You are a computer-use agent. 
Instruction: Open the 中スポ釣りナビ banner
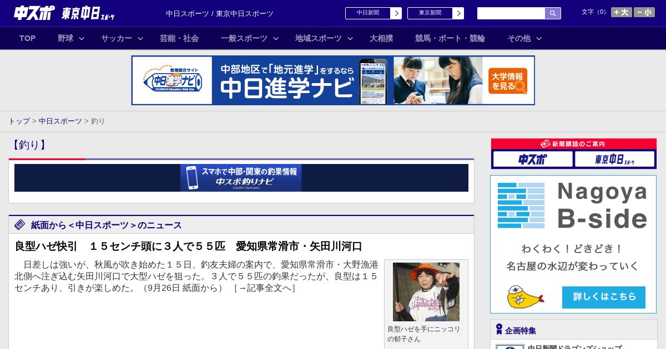(241, 178)
